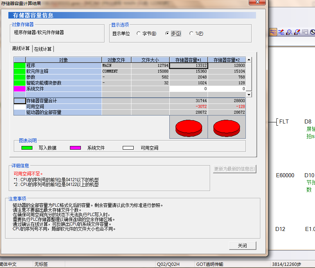Image resolution: width=315 pixels, height=268 pixels.
Task: Switch to the 离线计算 tab
Action: click(x=21, y=49)
